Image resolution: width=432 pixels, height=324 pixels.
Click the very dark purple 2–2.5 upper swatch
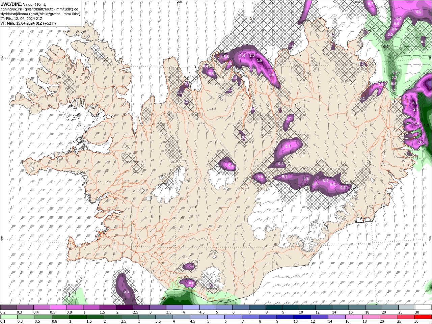124,307
